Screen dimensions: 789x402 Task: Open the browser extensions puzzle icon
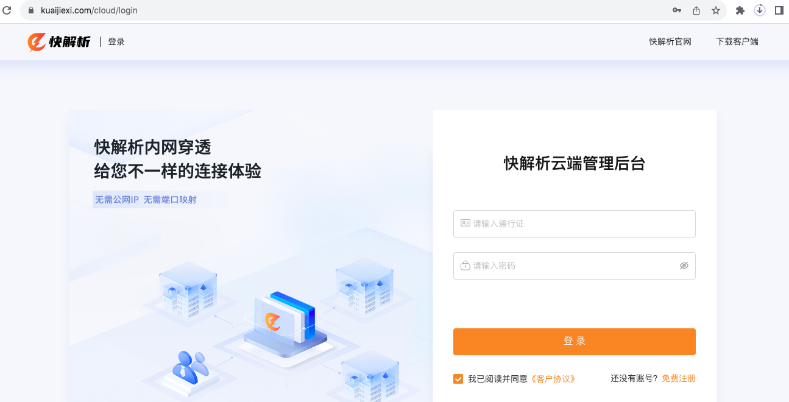(x=740, y=10)
